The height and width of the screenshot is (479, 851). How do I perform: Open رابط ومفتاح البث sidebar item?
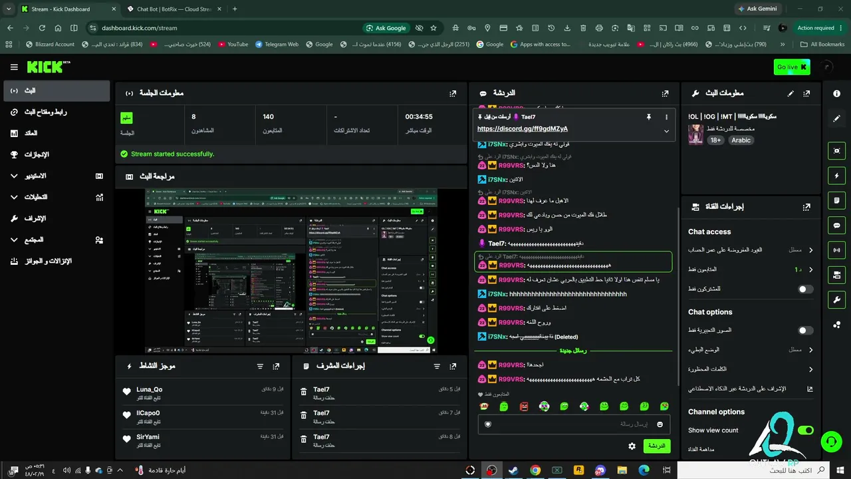tap(57, 112)
